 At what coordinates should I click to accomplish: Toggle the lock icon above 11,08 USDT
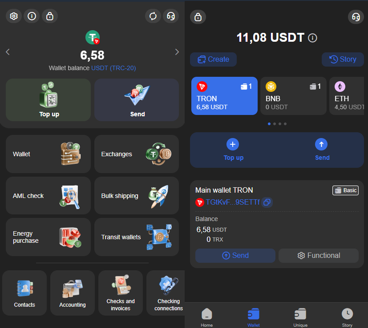tap(198, 16)
